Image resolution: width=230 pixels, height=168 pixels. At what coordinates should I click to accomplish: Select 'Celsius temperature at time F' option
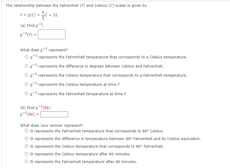pyautogui.click(x=27, y=84)
